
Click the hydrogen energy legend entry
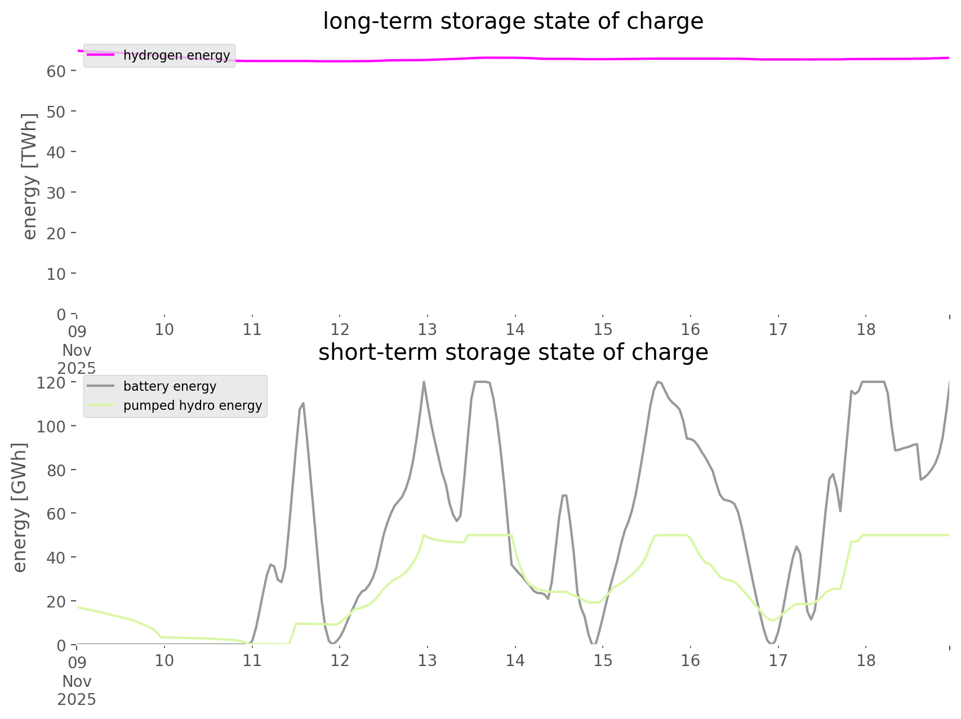pyautogui.click(x=176, y=55)
